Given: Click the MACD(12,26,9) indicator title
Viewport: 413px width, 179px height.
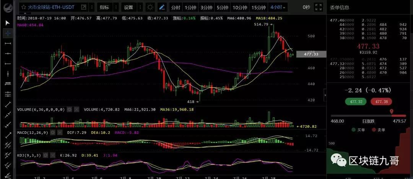Looking at the screenshot, I should (33, 133).
